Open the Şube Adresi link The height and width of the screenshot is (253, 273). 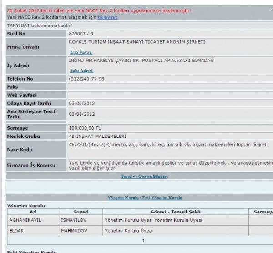pos(81,71)
